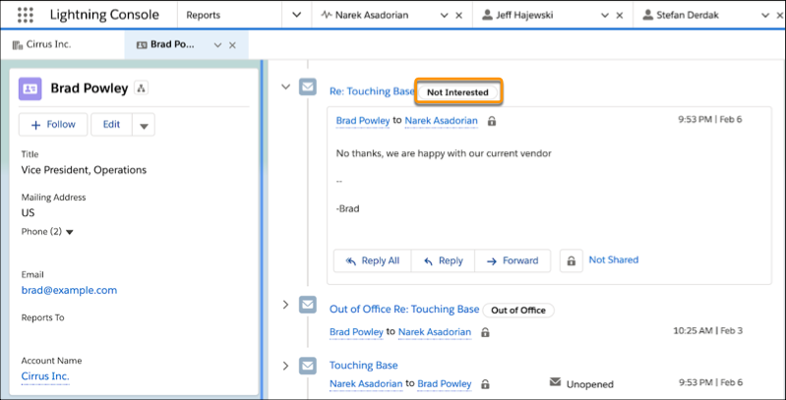Click the Brad Powley contact avatar icon

tap(30, 88)
